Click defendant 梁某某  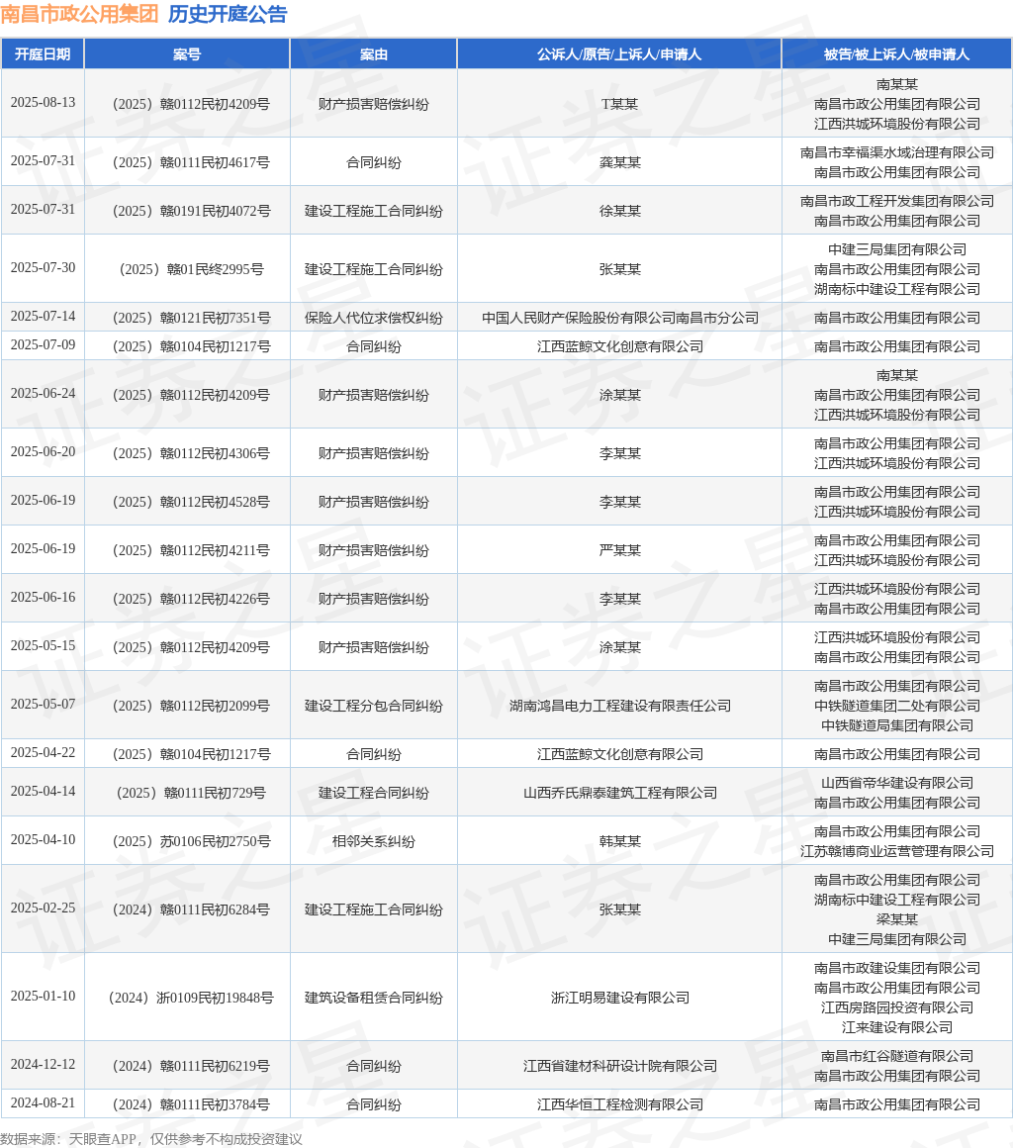(x=897, y=919)
